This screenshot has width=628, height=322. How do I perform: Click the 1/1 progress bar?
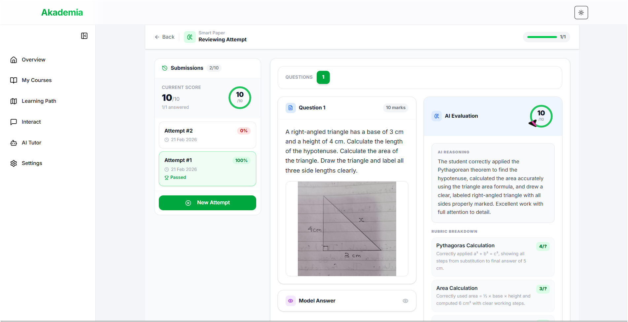point(542,37)
